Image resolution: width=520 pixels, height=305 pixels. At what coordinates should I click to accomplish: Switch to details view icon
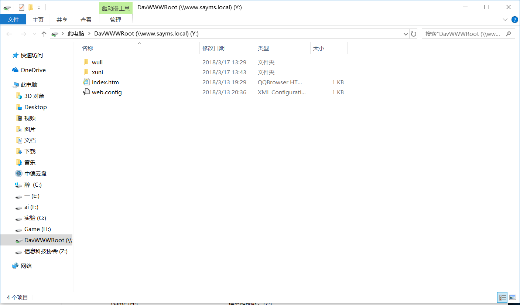tap(502, 297)
